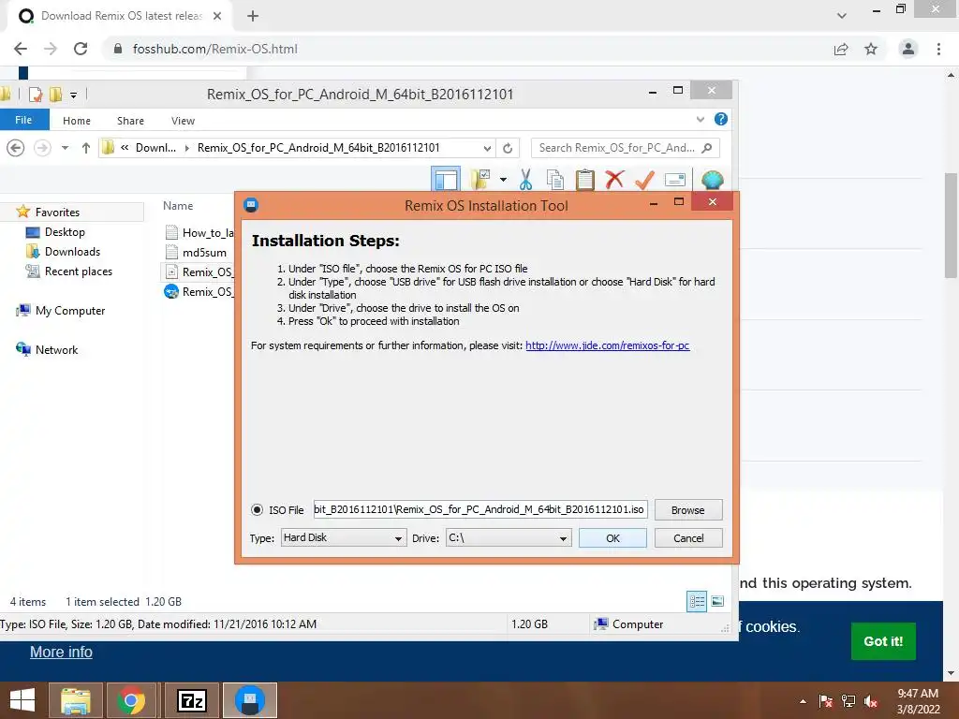
Task: Click the Rename icon in Explorer toolbar
Action: (674, 180)
